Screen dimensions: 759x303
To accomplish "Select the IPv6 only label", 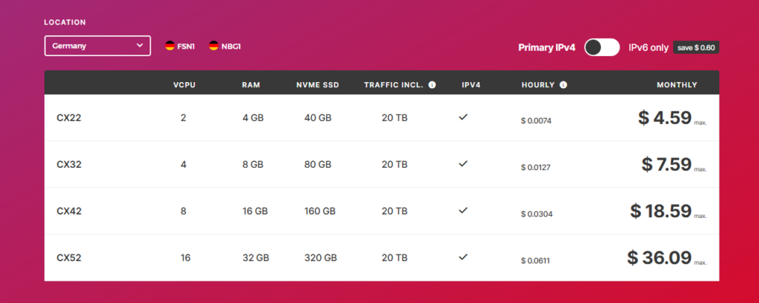I will pos(649,48).
